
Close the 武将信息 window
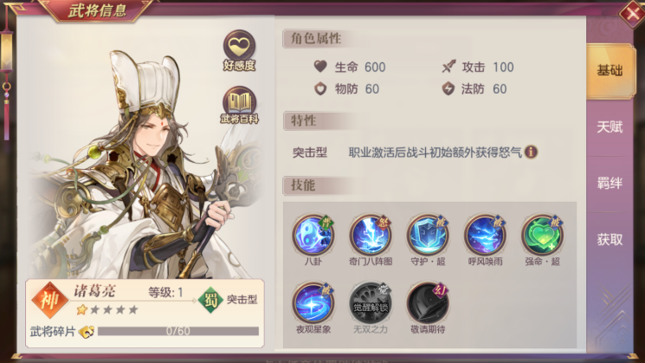click(x=632, y=14)
